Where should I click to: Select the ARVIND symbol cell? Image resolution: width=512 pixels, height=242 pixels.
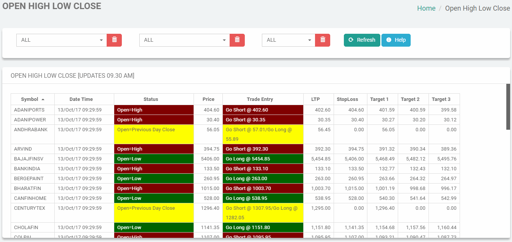coord(33,149)
